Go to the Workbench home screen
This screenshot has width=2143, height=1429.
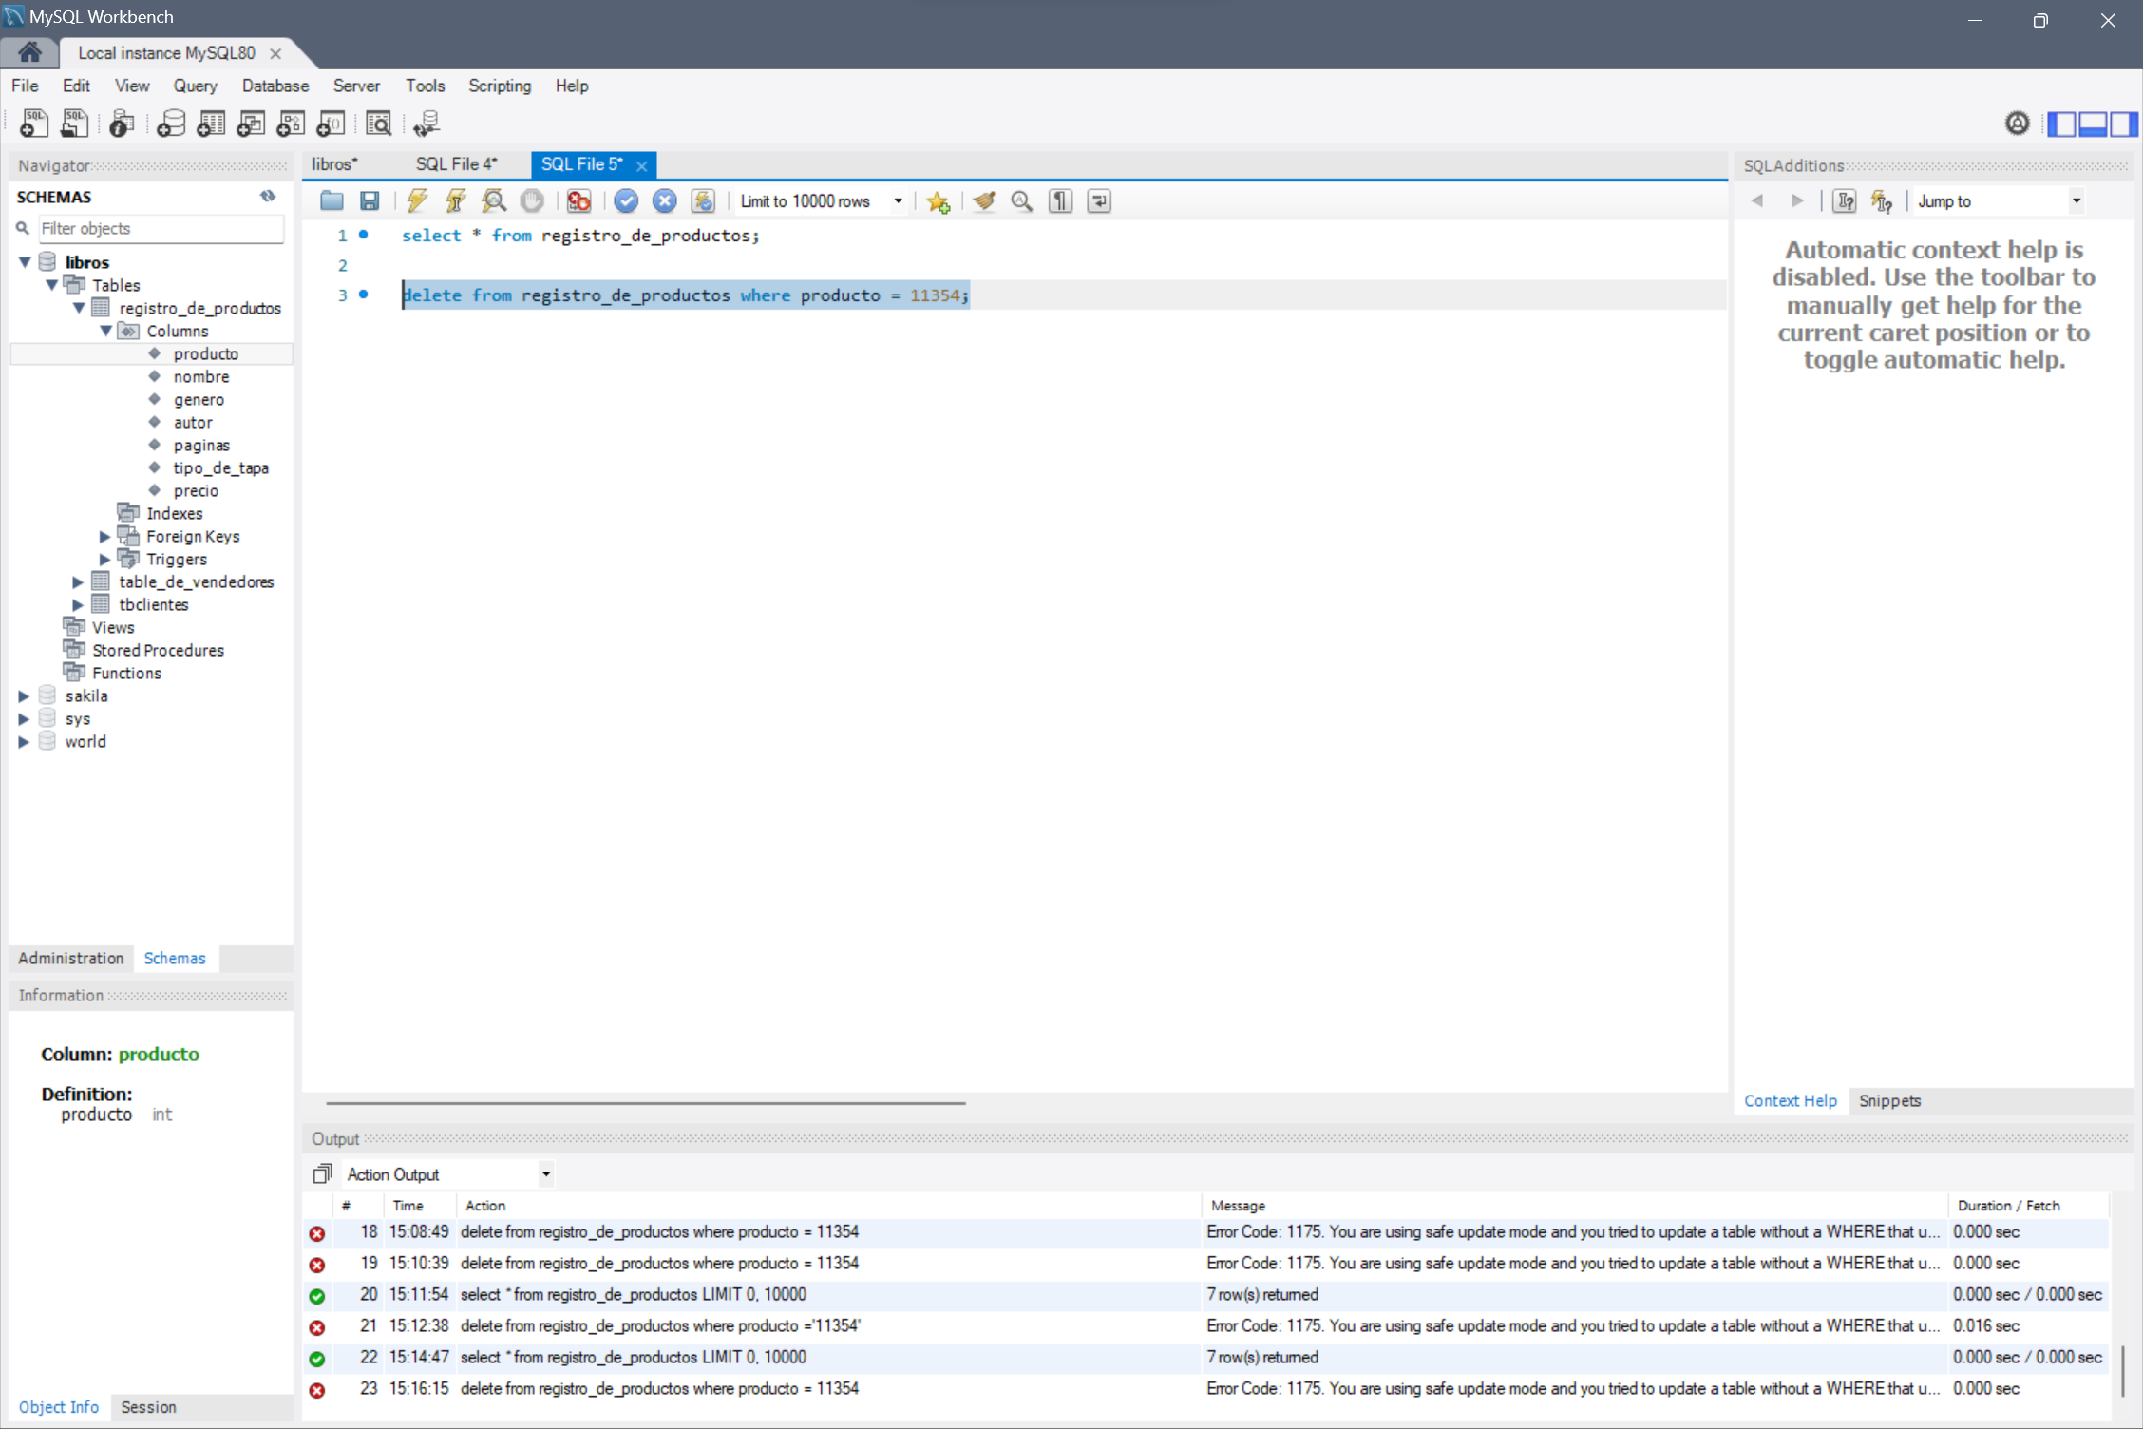tap(29, 52)
